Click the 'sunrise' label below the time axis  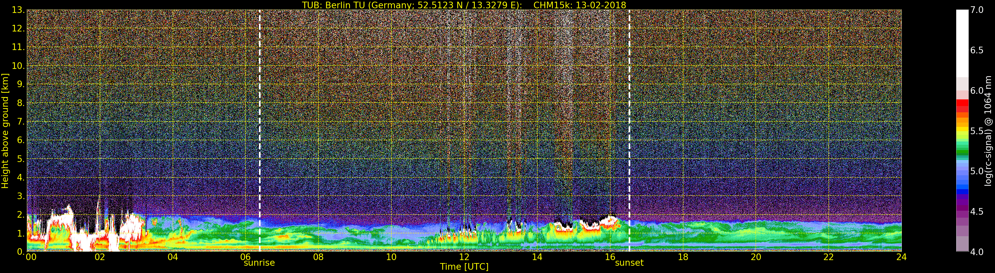coord(259,263)
